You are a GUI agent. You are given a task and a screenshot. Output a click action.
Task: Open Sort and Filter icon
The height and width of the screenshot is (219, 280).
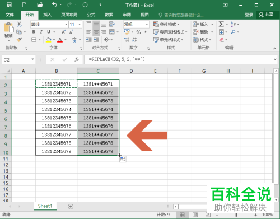[x=233, y=24]
